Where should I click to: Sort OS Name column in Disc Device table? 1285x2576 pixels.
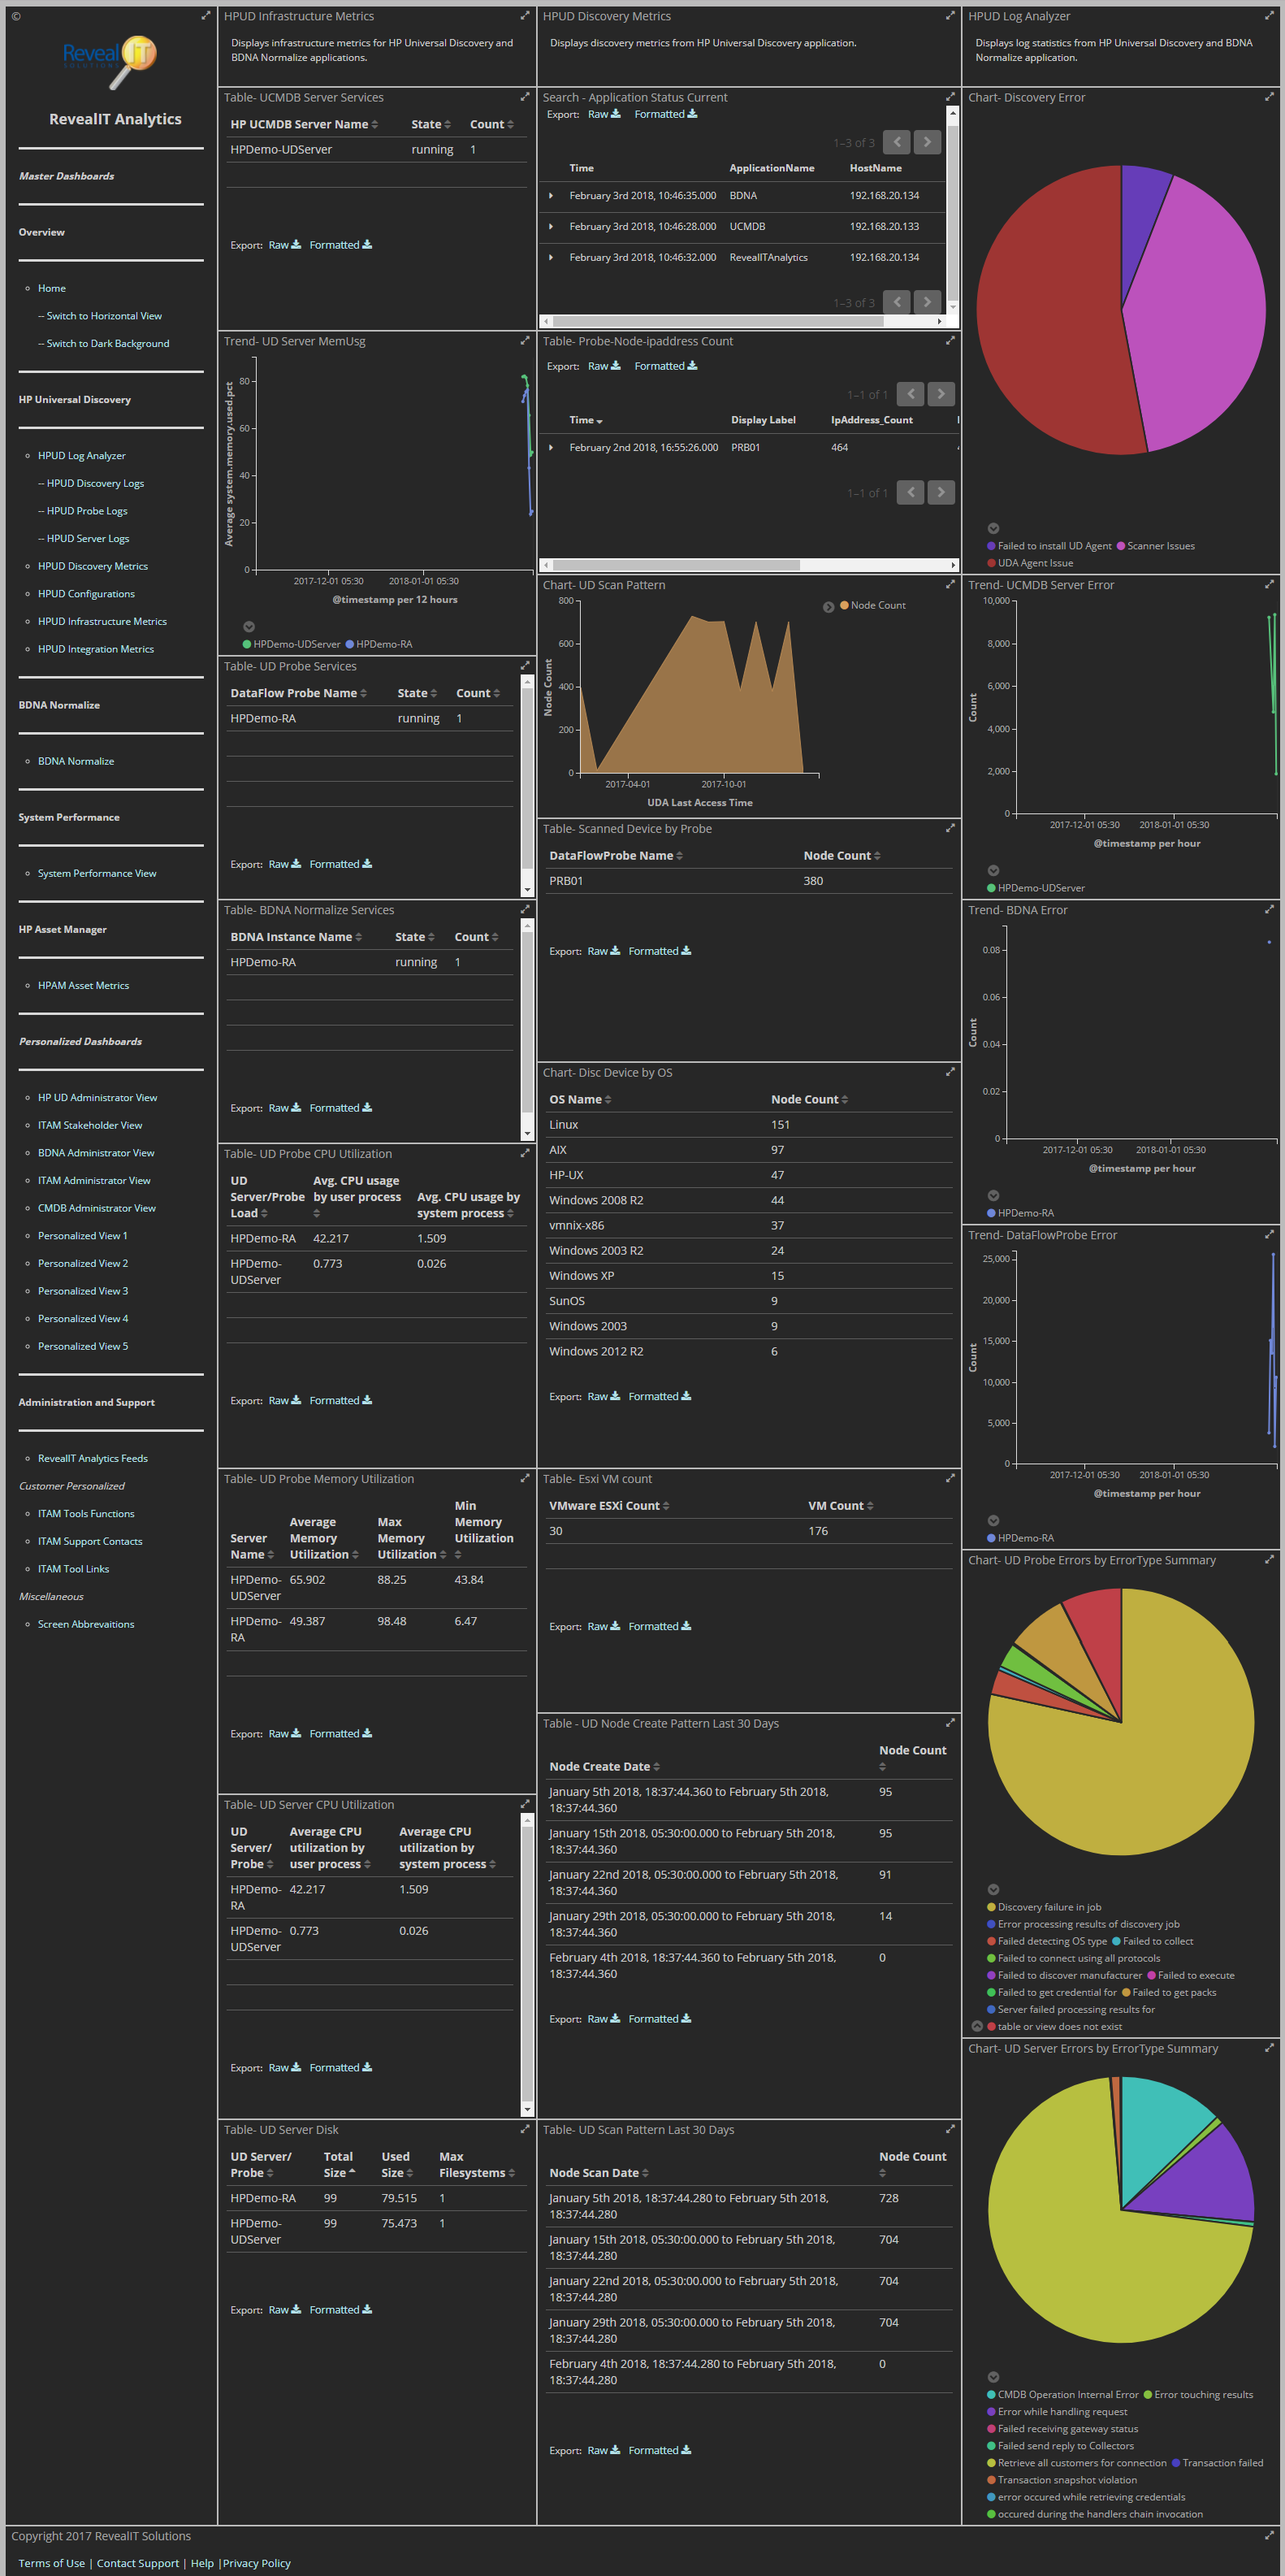[x=579, y=1099]
